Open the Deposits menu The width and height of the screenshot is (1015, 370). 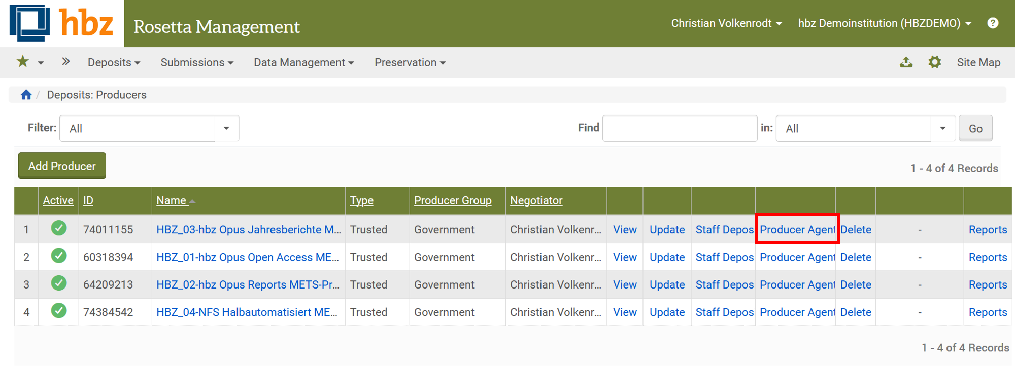click(114, 62)
